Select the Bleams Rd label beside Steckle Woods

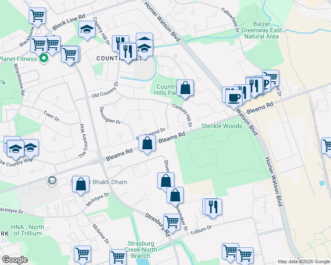172,137
